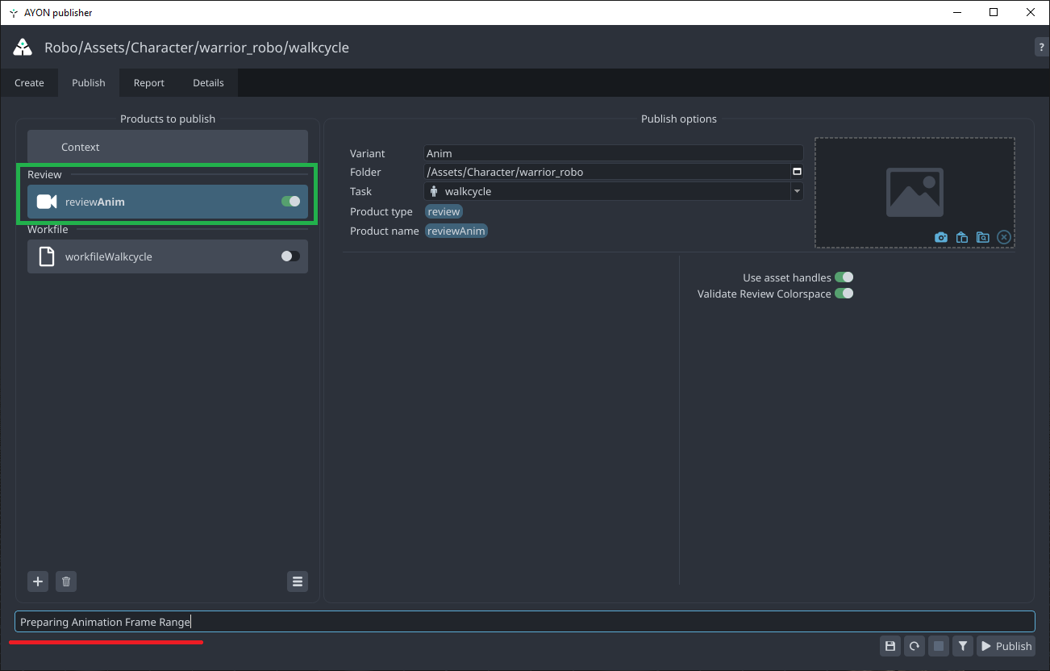1050x671 pixels.
Task: Browse for a thumbnail file via folder icon
Action: pyautogui.click(x=983, y=237)
